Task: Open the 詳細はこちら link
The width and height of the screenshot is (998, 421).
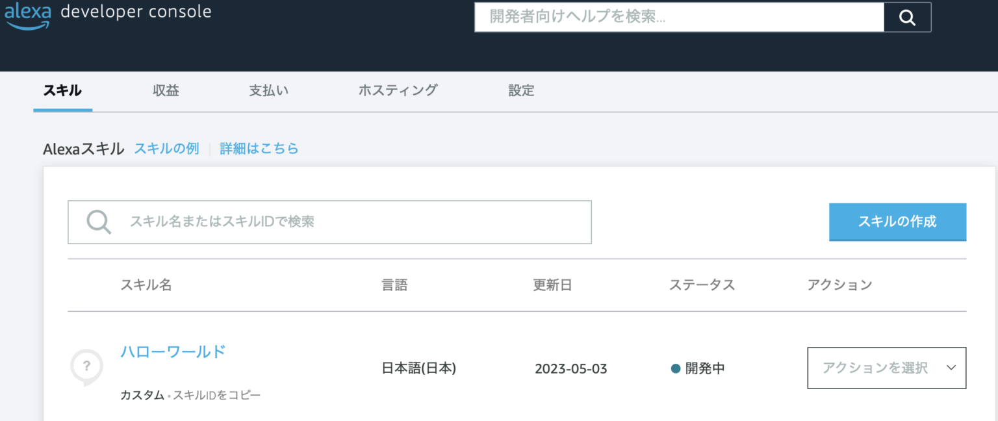Action: point(259,149)
